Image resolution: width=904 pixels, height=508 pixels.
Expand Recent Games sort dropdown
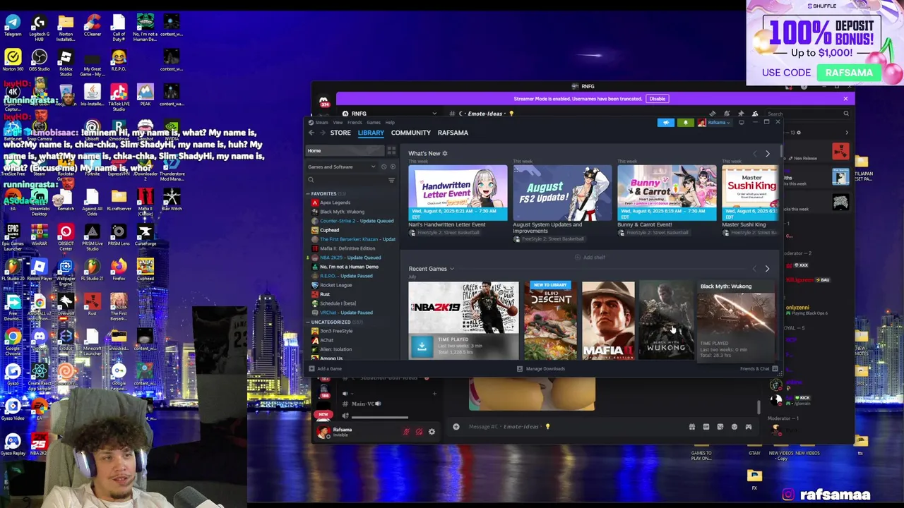point(452,269)
